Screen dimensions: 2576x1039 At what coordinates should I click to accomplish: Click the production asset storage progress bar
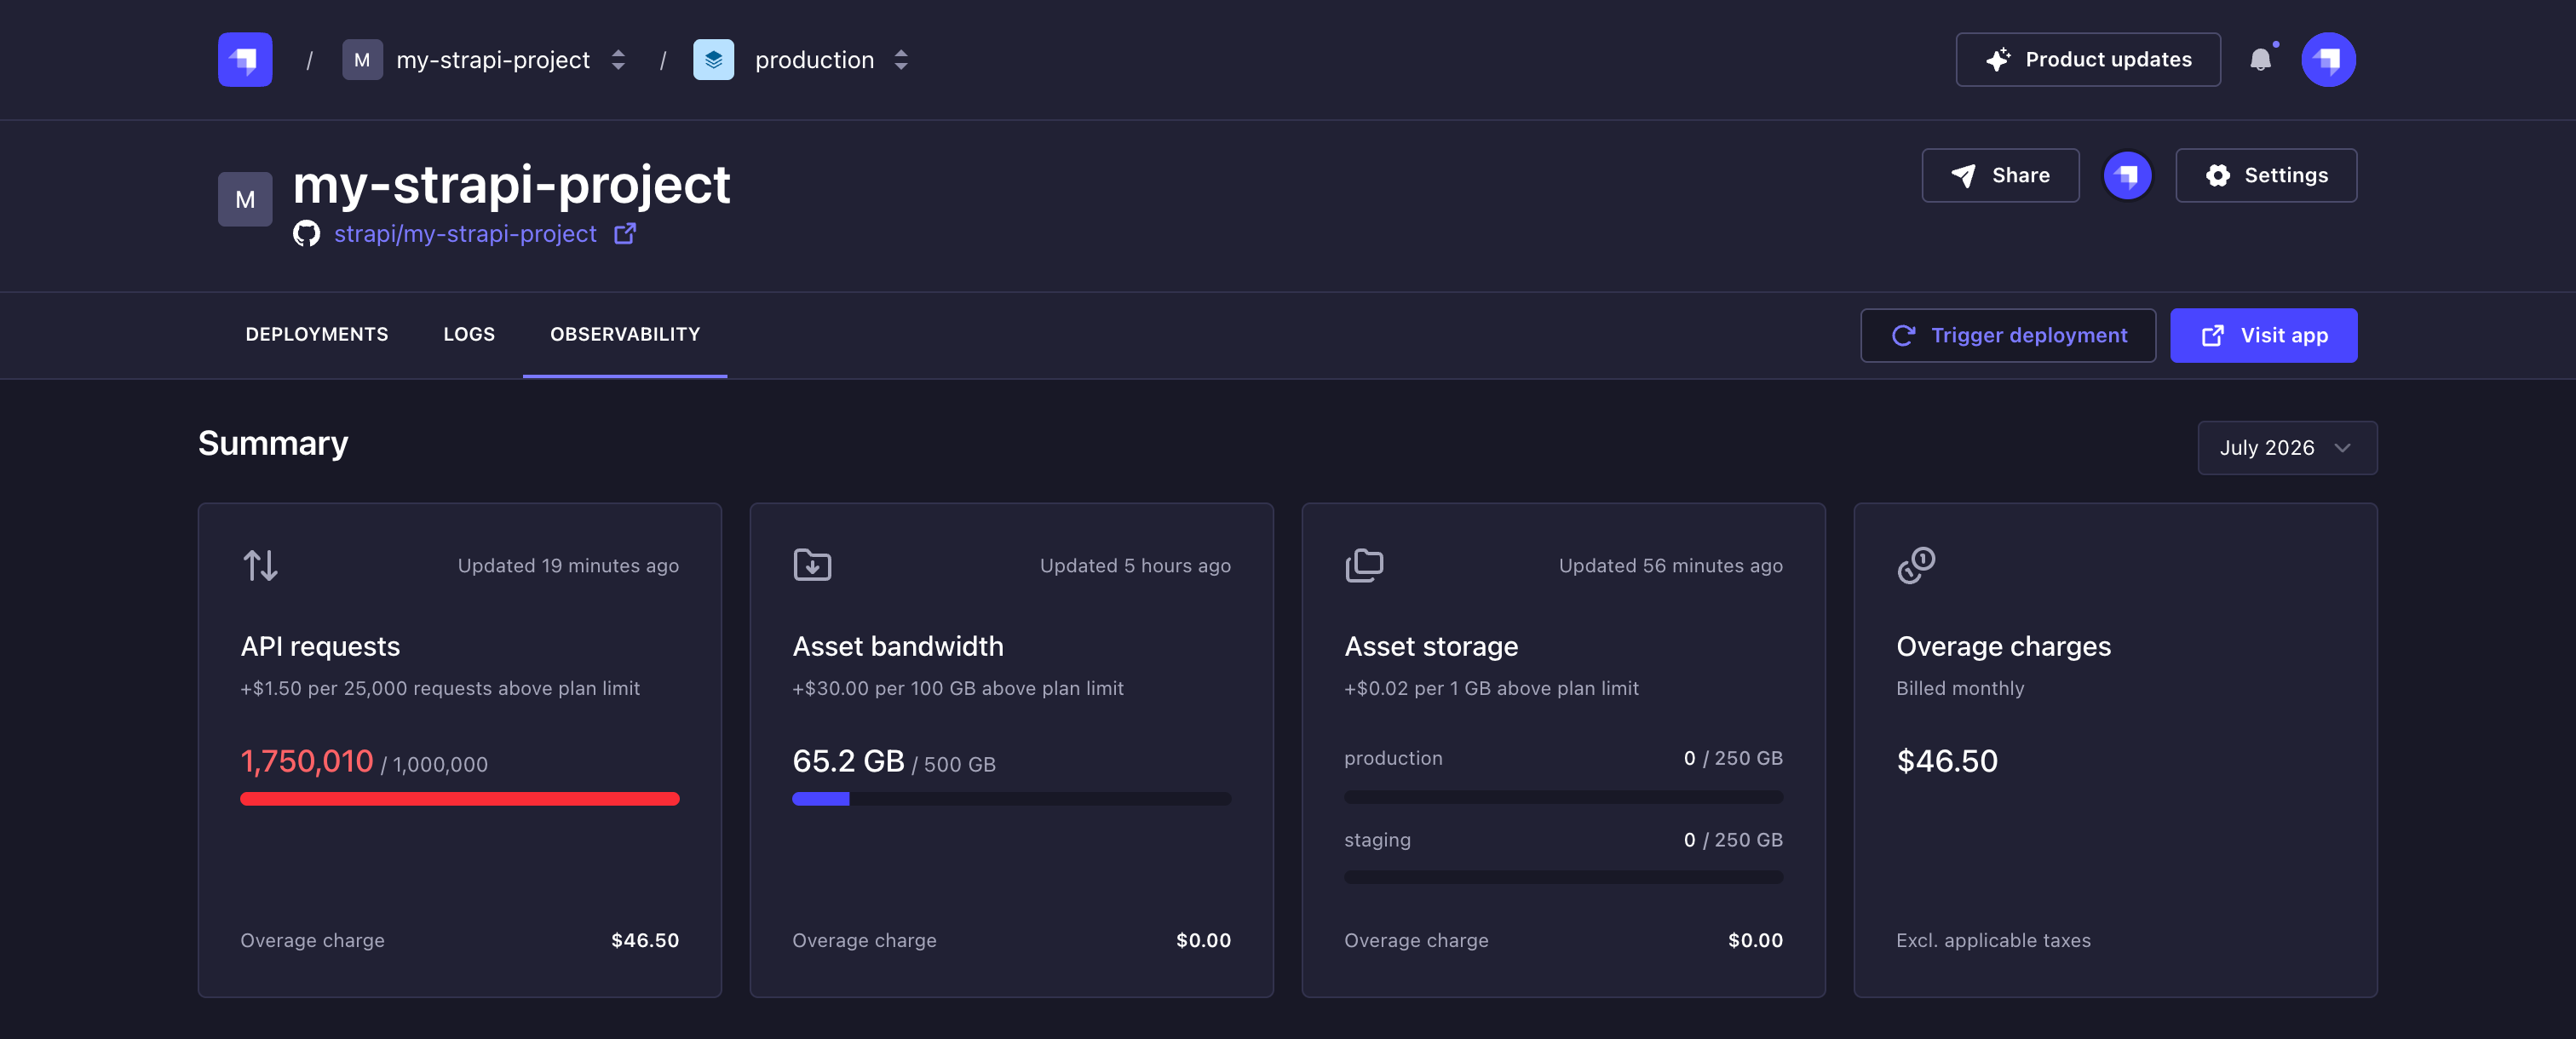[1564, 797]
